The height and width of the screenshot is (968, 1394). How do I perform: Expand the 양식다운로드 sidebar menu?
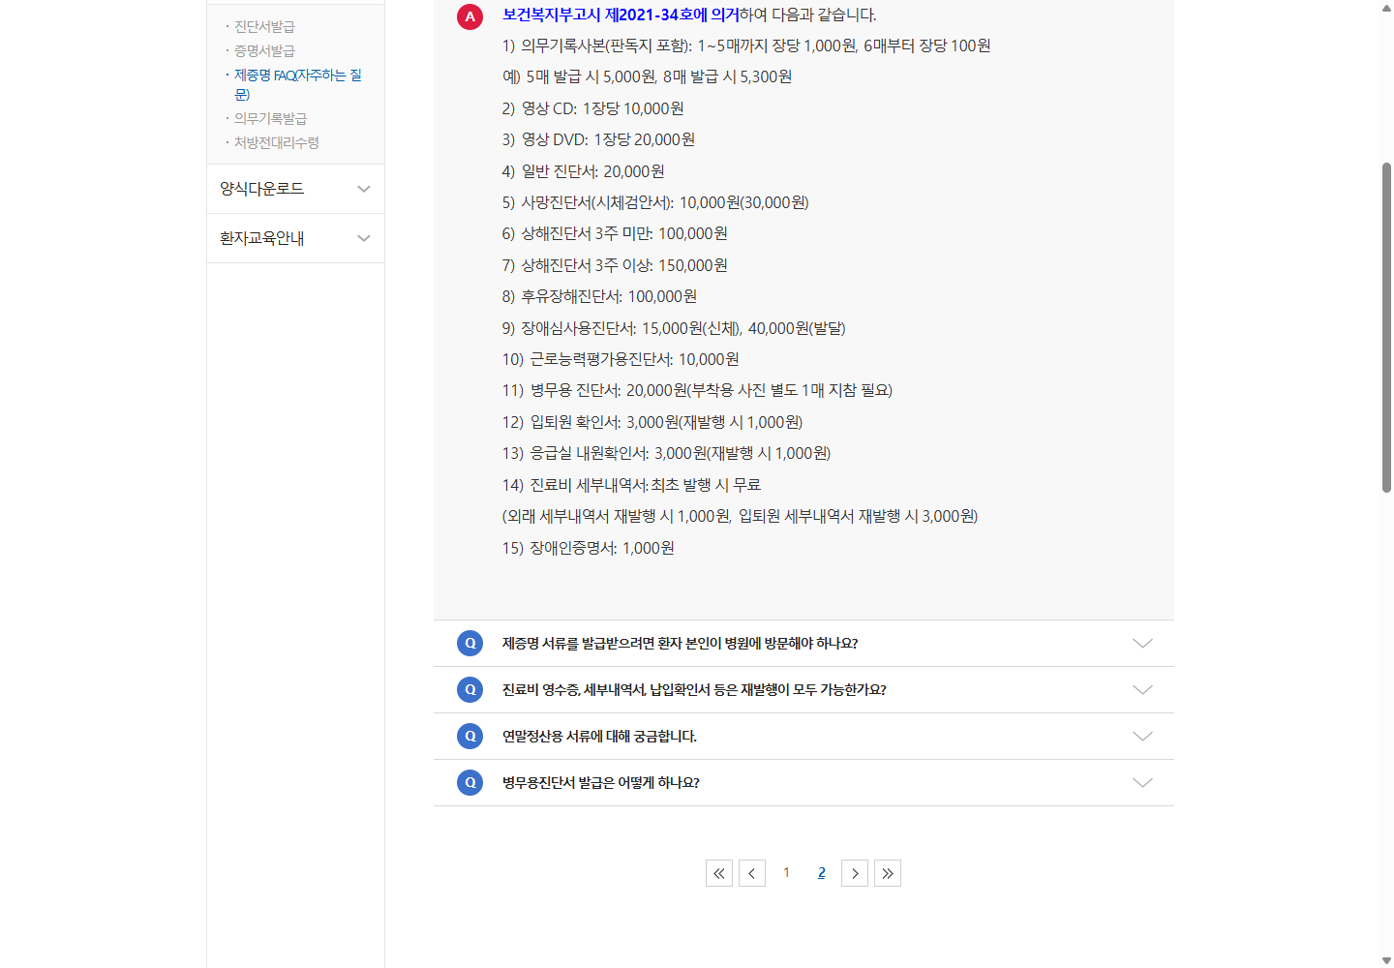click(x=295, y=189)
